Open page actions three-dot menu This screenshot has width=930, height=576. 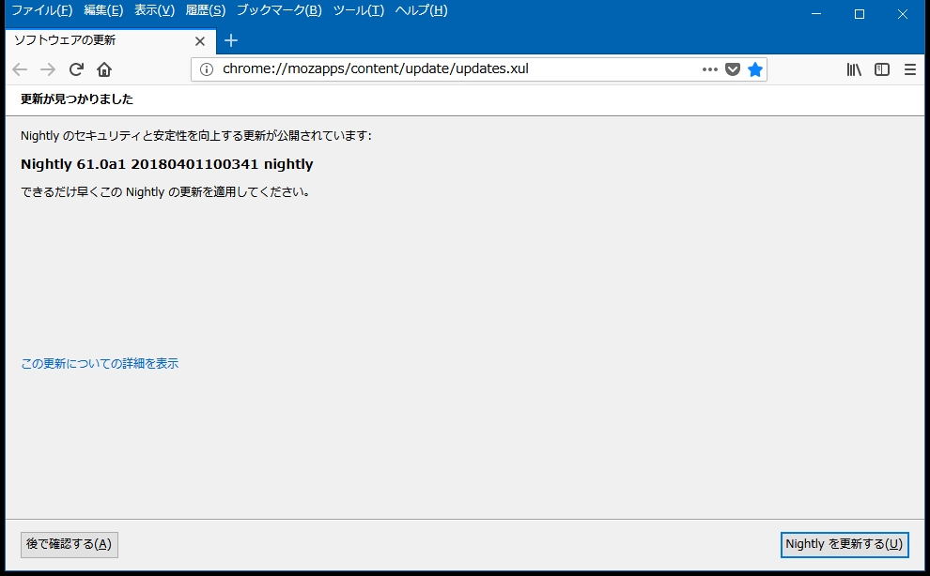point(709,69)
